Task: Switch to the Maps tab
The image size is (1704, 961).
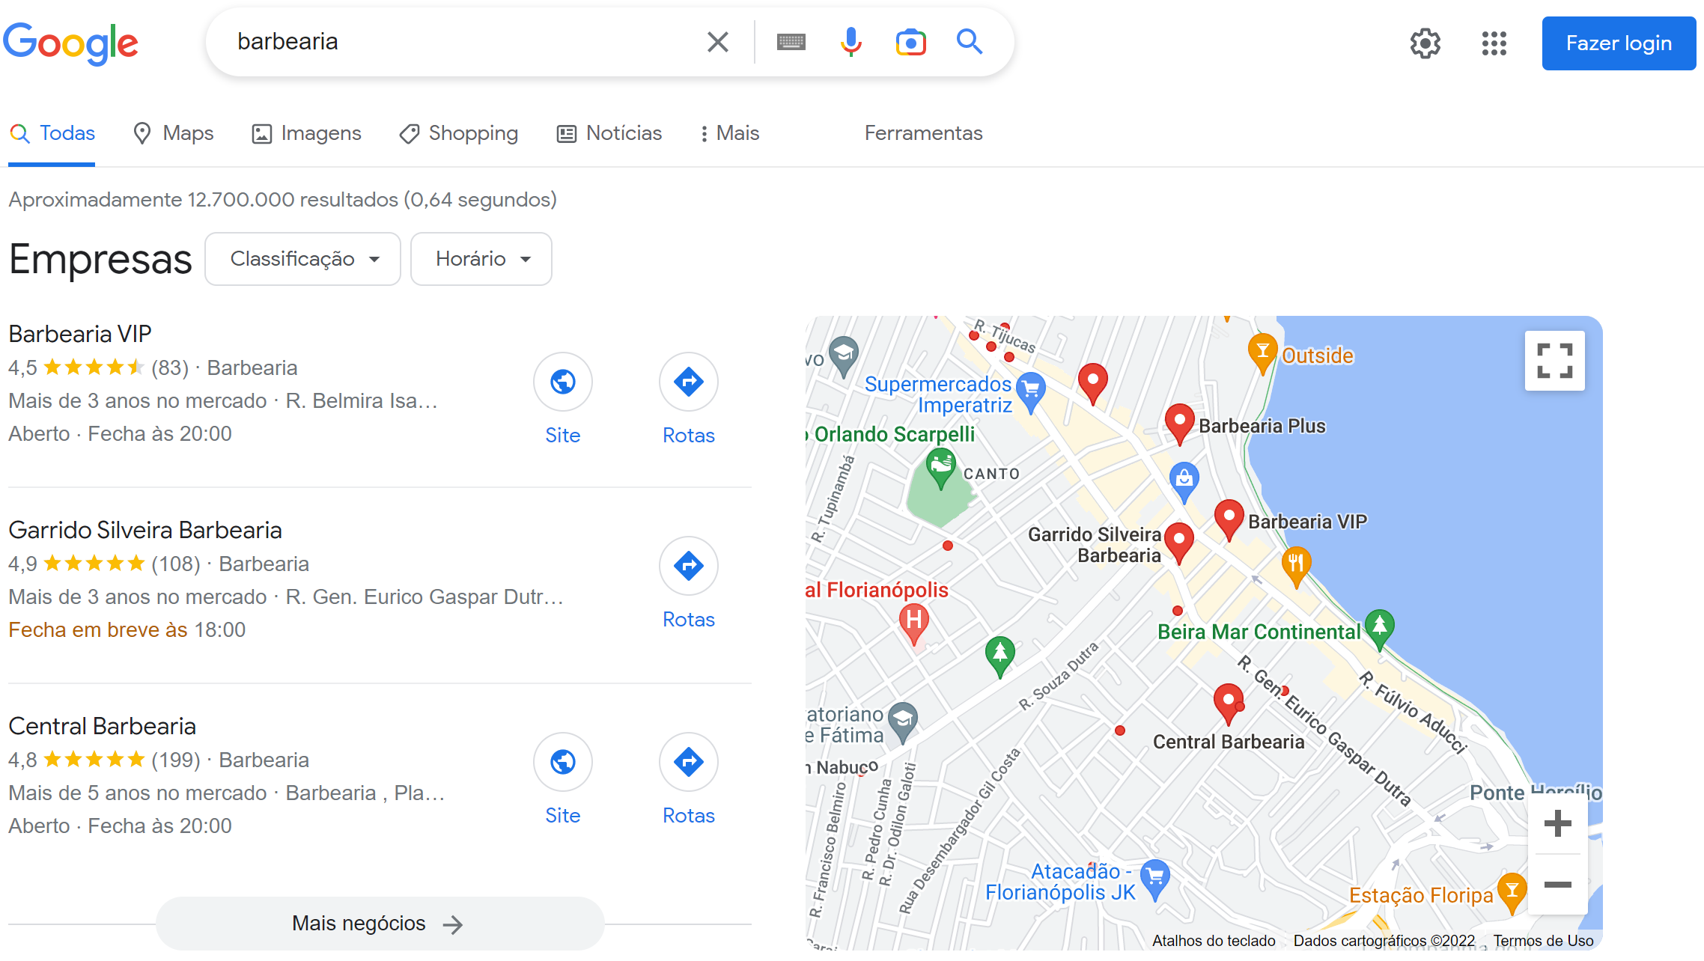Action: point(173,132)
